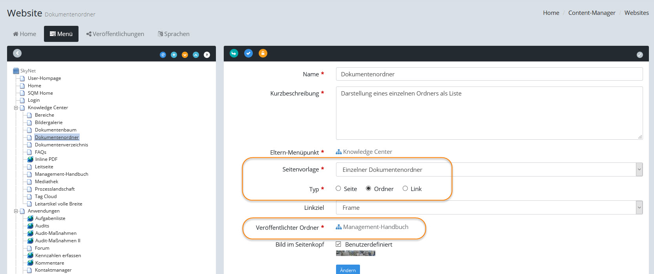This screenshot has height=274, width=654.
Task: Click the plus icon to add menu item
Action: tap(174, 55)
